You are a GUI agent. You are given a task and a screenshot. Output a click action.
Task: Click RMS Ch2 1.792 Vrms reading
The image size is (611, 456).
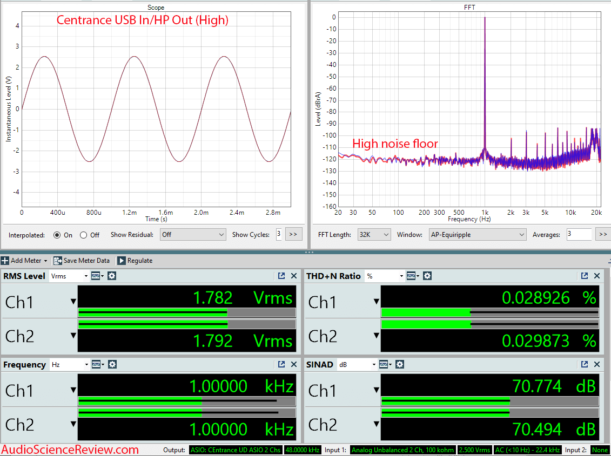pyautogui.click(x=243, y=341)
